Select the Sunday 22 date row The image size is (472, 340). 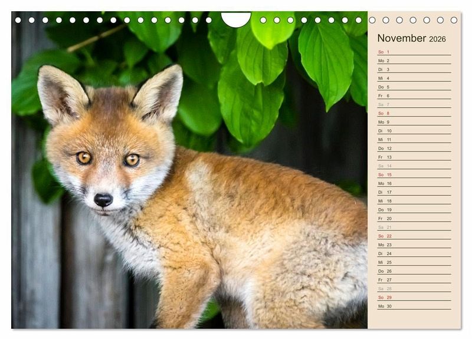[x=414, y=236]
